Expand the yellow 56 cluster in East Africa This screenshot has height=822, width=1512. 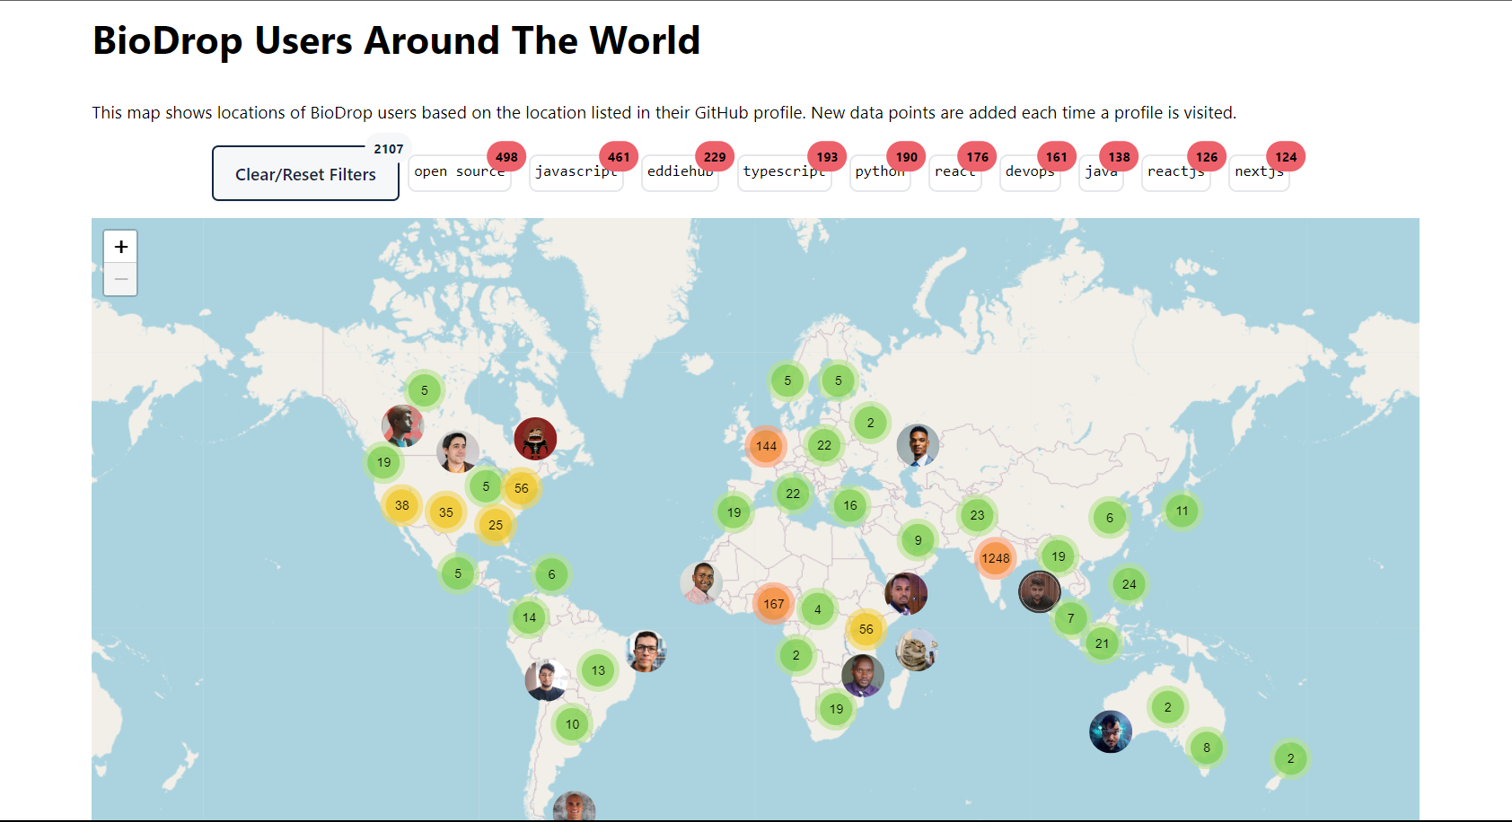point(866,629)
